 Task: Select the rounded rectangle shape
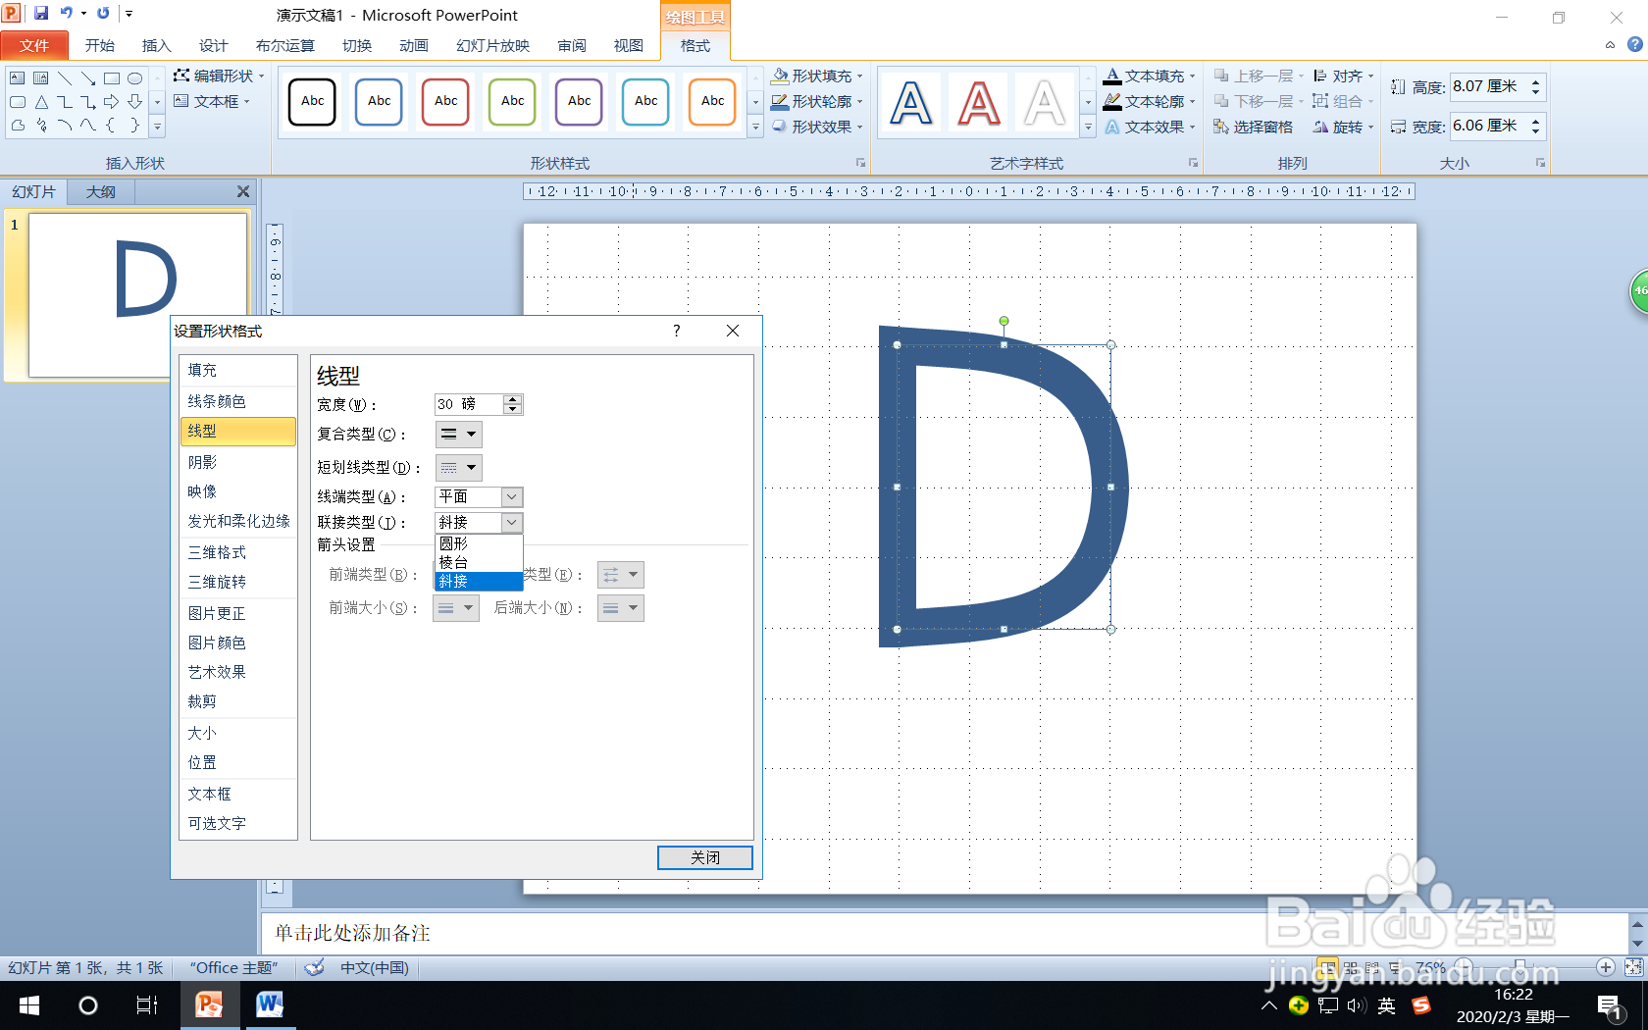[18, 101]
